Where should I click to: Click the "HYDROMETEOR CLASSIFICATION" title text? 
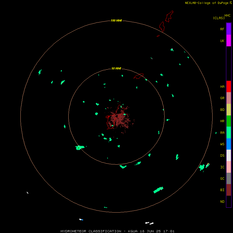(91, 231)
